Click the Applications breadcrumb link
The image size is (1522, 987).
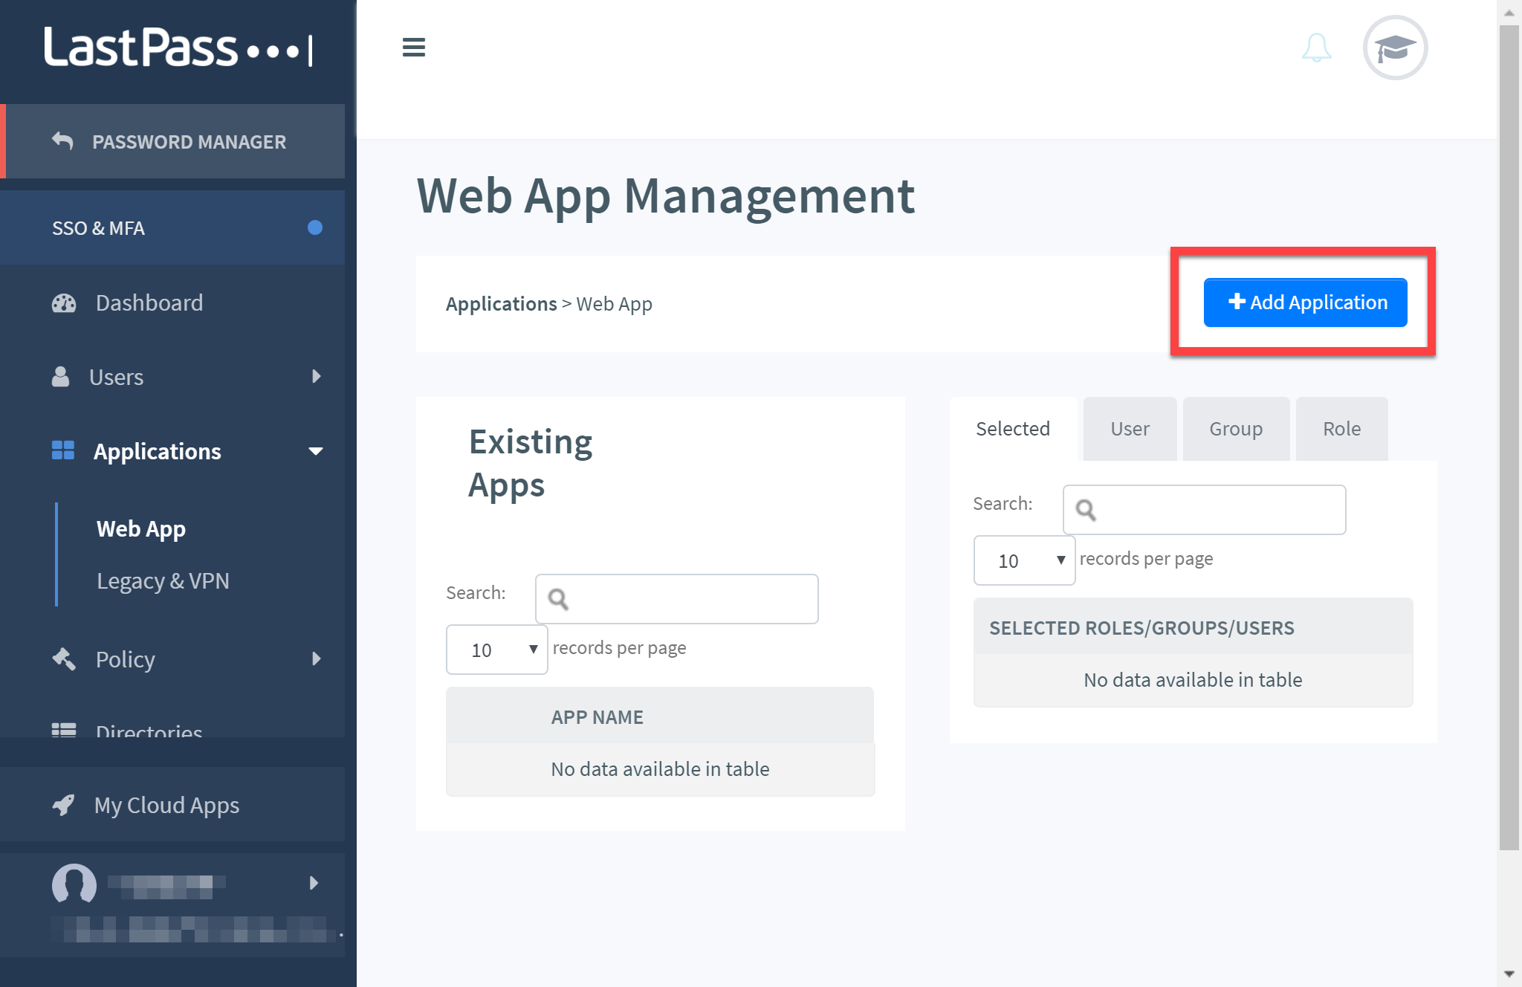tap(501, 304)
